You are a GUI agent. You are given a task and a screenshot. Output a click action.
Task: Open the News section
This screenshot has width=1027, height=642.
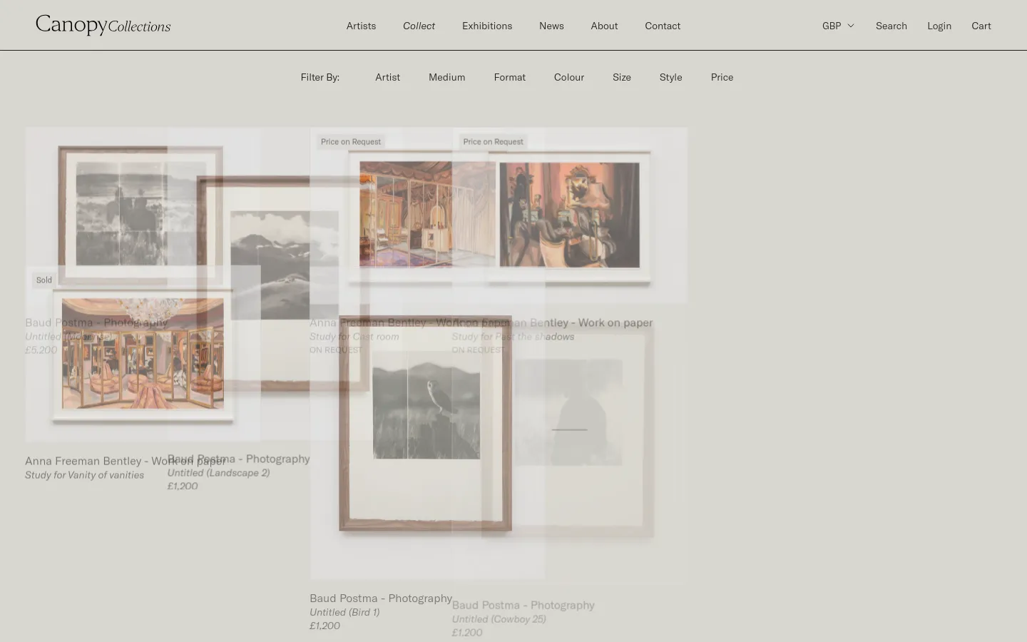click(x=551, y=26)
